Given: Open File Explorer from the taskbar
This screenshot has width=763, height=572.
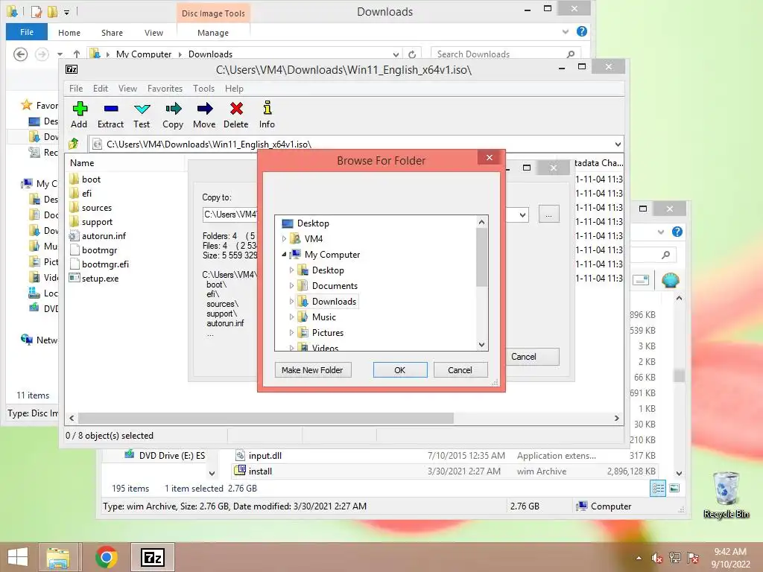Looking at the screenshot, I should coord(58,557).
